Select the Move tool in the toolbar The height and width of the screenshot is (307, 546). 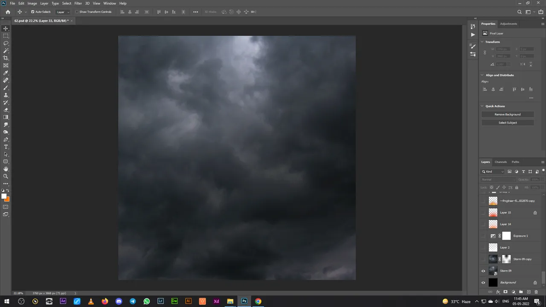click(x=6, y=29)
